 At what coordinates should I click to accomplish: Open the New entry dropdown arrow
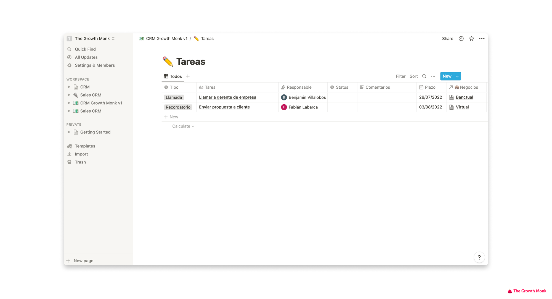[457, 76]
